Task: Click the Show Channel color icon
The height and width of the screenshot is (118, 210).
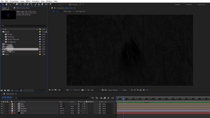Action: point(88,90)
